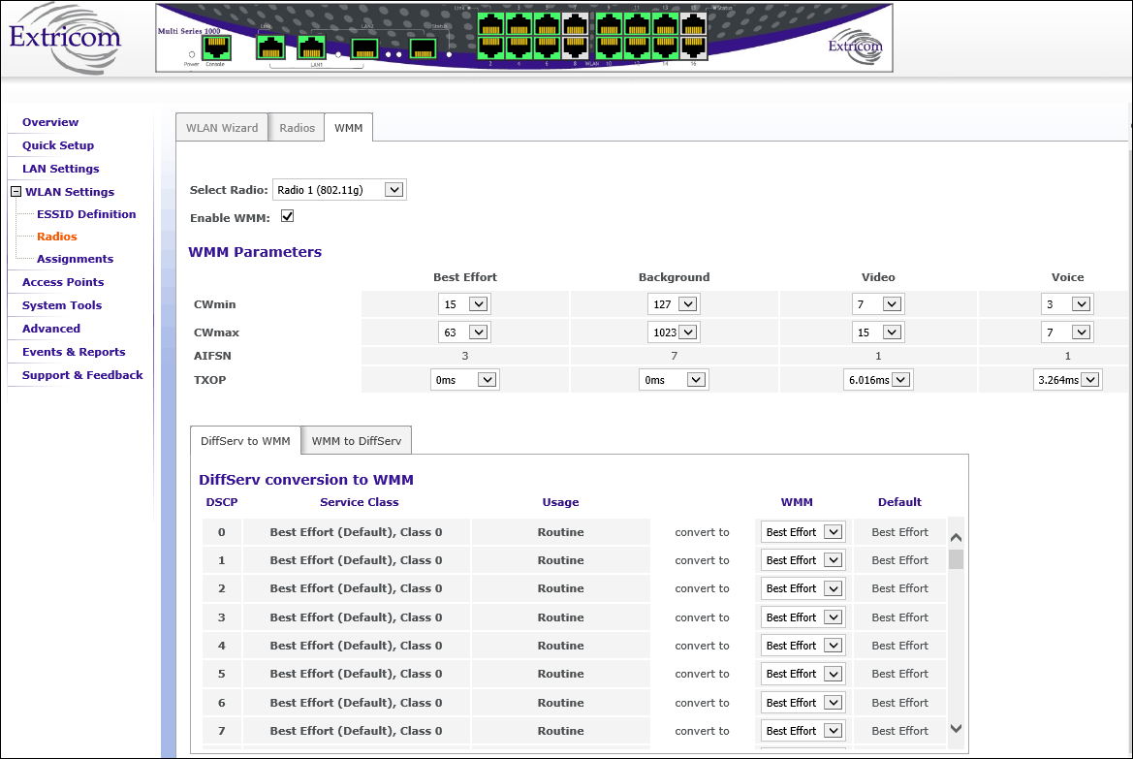Click WLAN port 9 on the device
This screenshot has width=1133, height=759.
click(x=609, y=24)
